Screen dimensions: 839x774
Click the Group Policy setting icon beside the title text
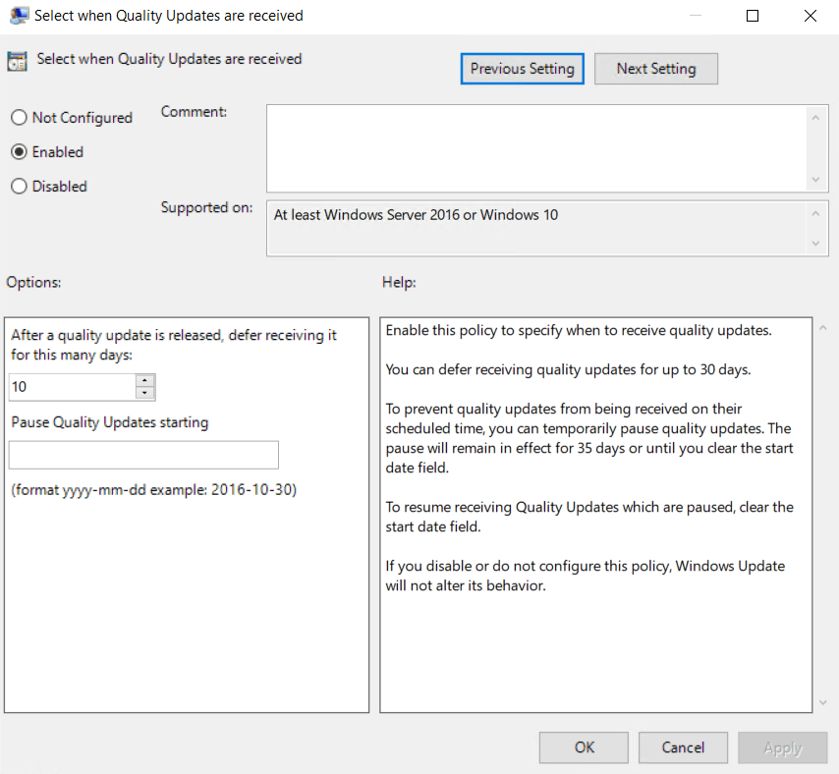16,60
